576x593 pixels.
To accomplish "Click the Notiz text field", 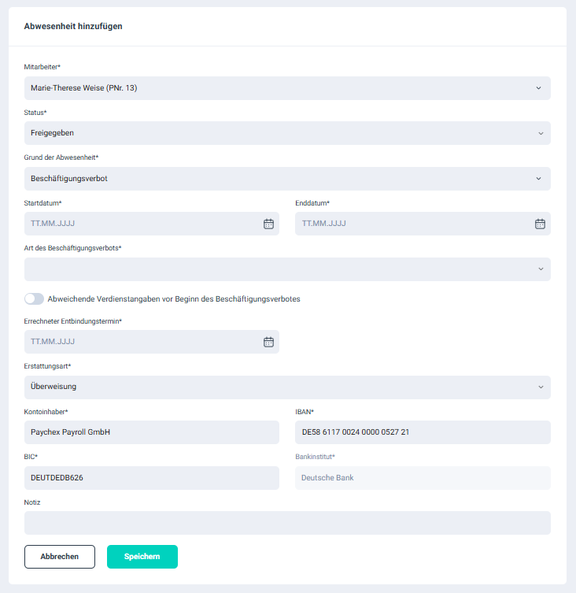I will click(287, 523).
